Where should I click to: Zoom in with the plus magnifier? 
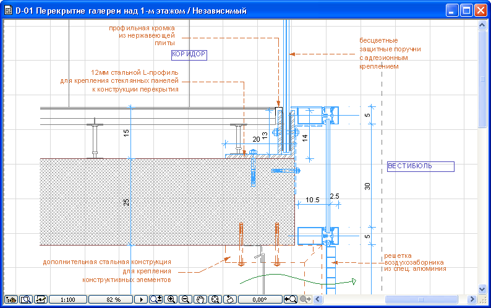point(171,299)
